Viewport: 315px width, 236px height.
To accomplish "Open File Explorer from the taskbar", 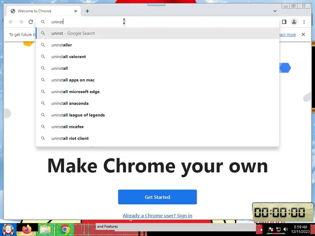I will pyautogui.click(x=46, y=229).
